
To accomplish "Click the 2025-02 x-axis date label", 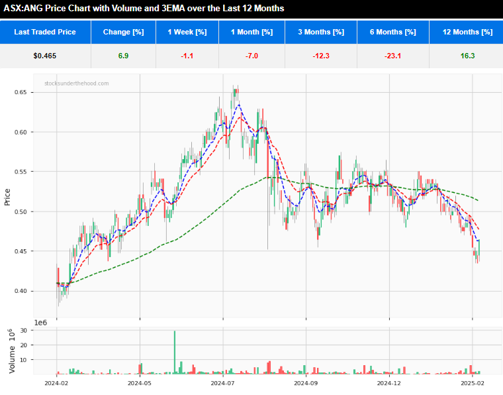I will pyautogui.click(x=472, y=383).
